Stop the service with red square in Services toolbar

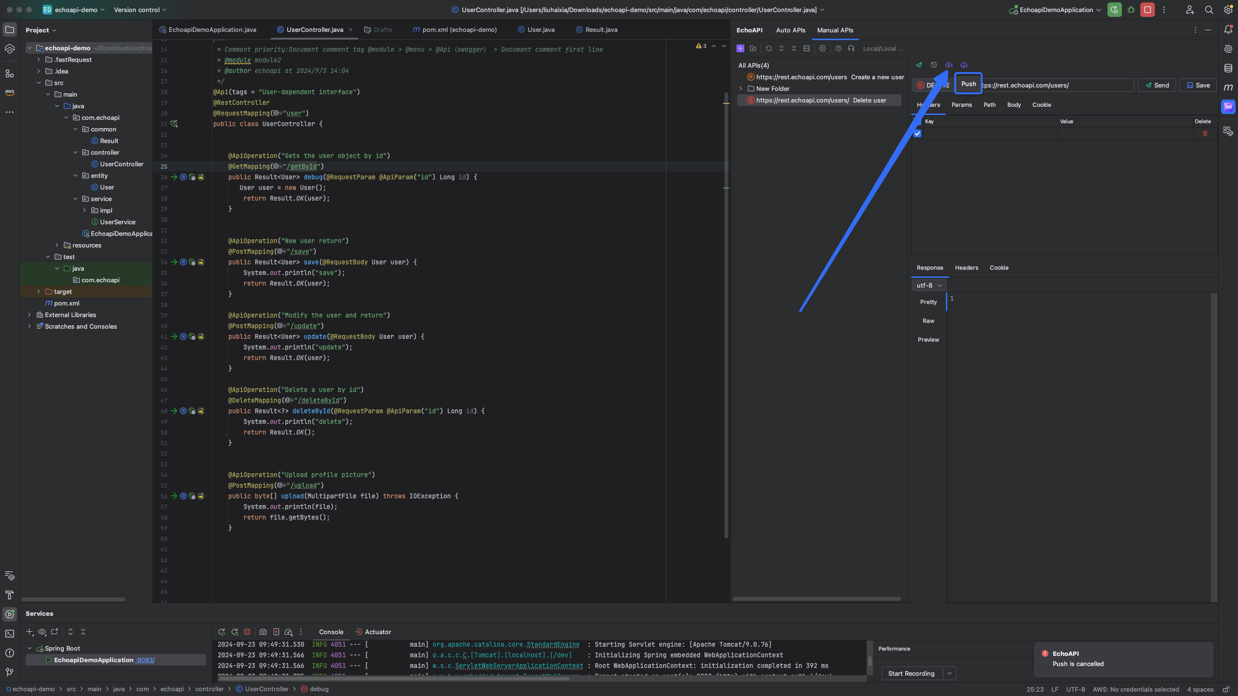pyautogui.click(x=247, y=632)
